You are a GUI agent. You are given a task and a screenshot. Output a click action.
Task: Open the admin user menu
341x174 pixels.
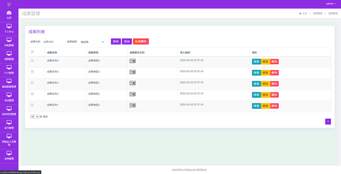click(330, 4)
